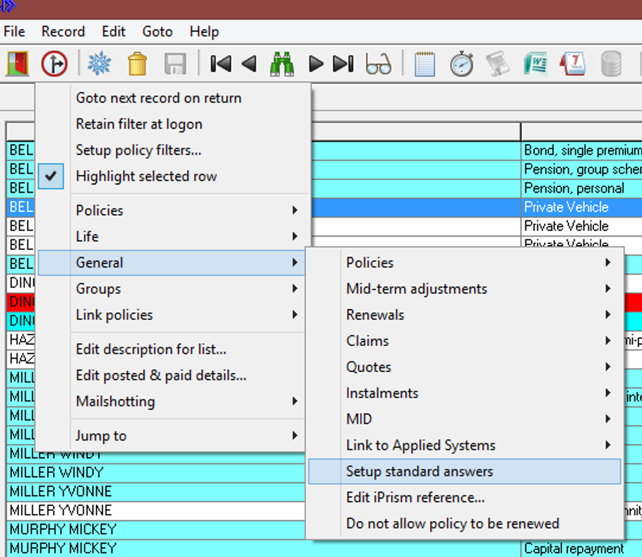Open the notepad icon in toolbar
This screenshot has height=557, width=642.
click(x=424, y=64)
